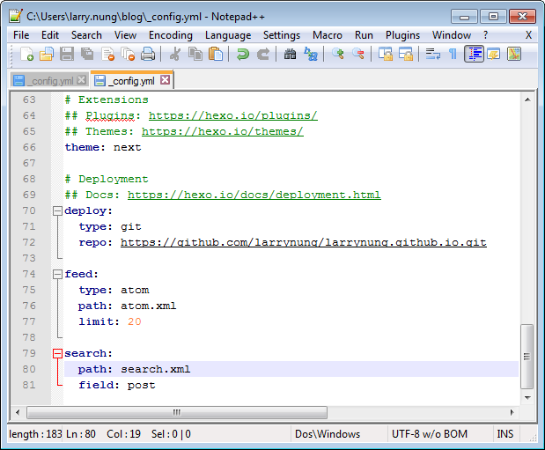
Task: Follow the hexo.io/plugins link
Action: (x=232, y=115)
